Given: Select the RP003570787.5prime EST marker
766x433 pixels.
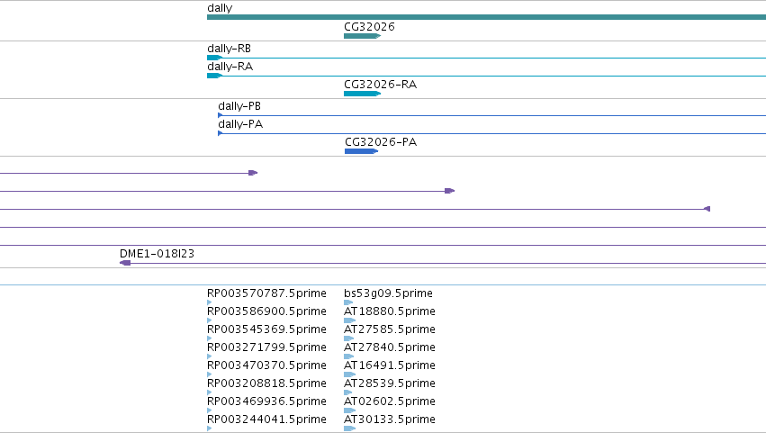Looking at the screenshot, I should pos(210,302).
